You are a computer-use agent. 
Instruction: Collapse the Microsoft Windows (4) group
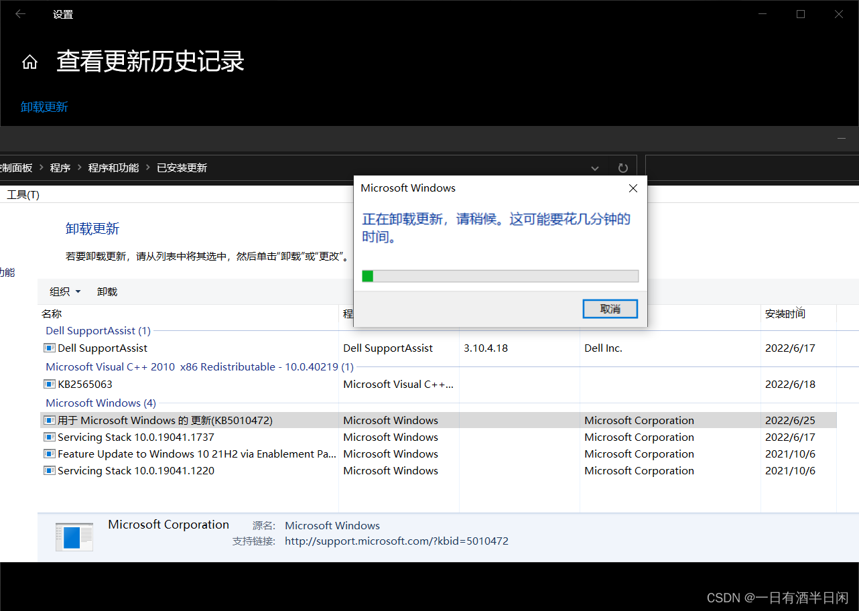coord(101,403)
